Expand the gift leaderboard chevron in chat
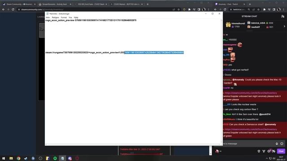The width and height of the screenshot is (287, 161). tap(284, 26)
